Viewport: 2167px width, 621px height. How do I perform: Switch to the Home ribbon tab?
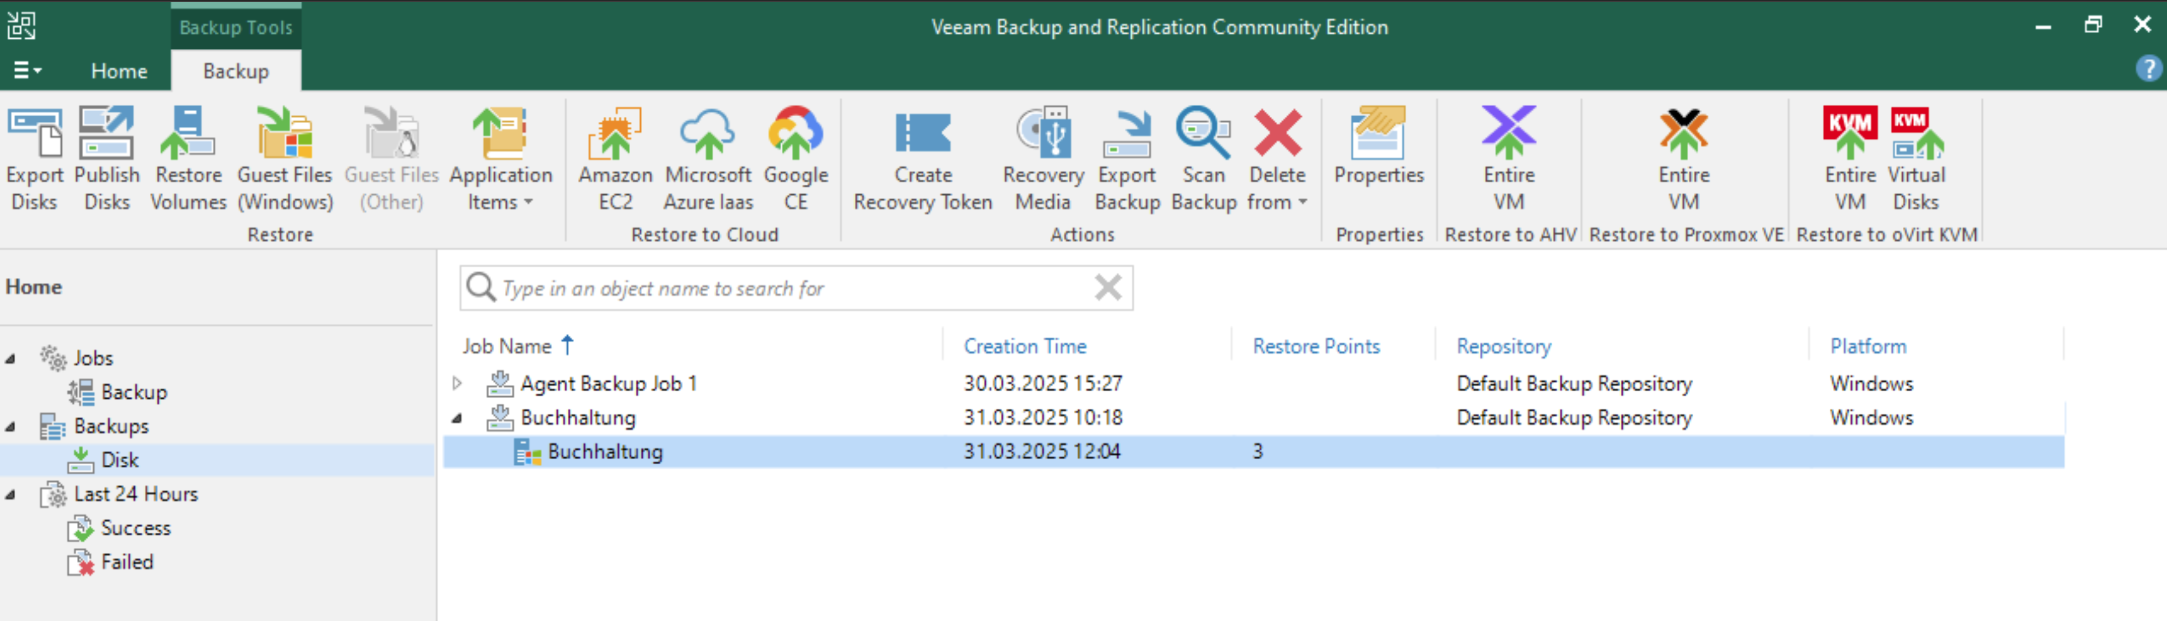click(x=119, y=72)
